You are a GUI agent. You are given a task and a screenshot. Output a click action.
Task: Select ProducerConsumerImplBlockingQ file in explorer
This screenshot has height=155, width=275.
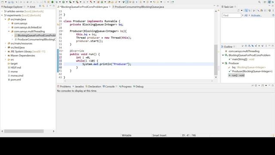(x=35, y=39)
